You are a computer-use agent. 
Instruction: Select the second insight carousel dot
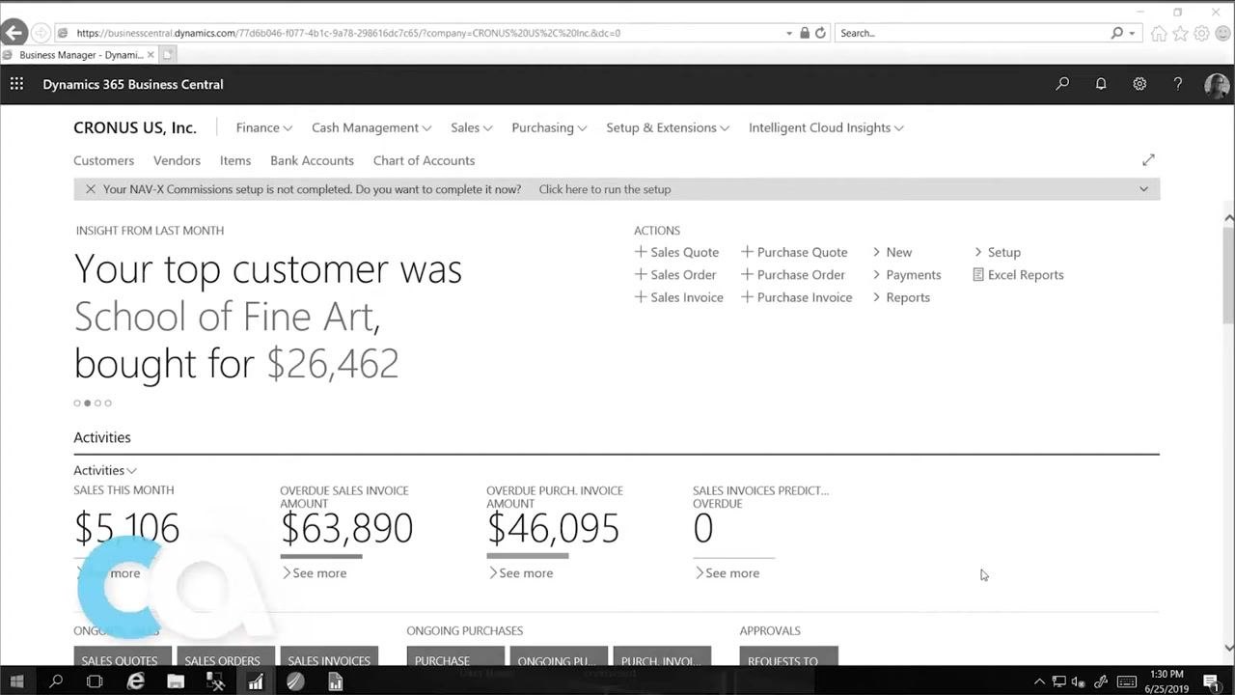(88, 403)
